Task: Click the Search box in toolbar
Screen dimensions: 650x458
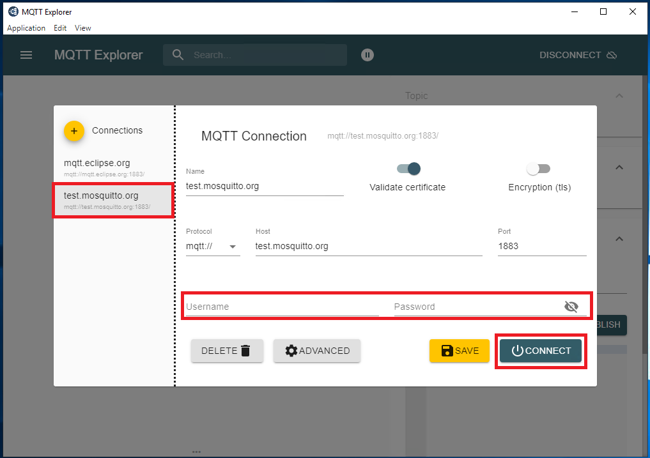Action: (255, 55)
